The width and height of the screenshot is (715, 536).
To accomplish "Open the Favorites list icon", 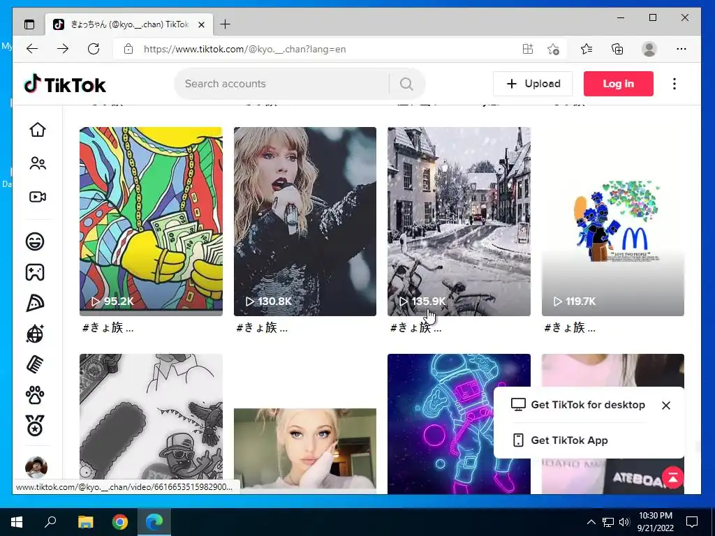I will (x=587, y=49).
